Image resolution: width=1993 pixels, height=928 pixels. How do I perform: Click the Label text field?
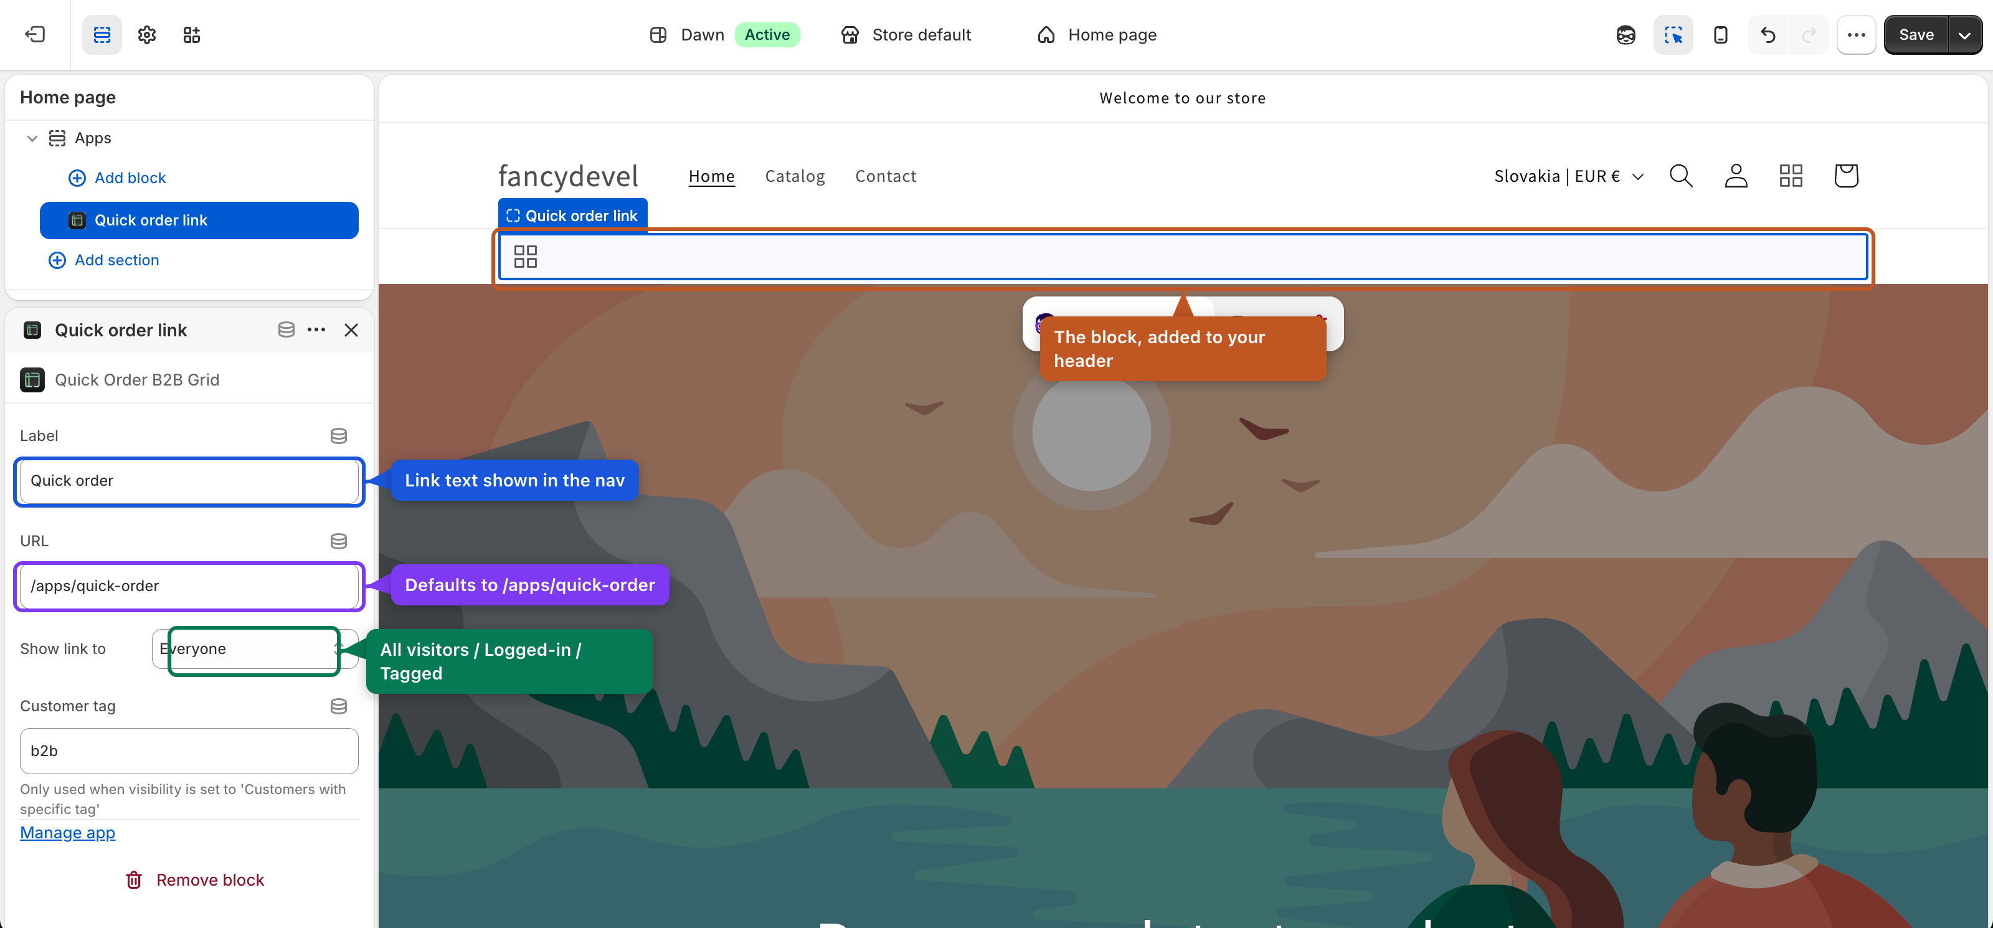(189, 481)
